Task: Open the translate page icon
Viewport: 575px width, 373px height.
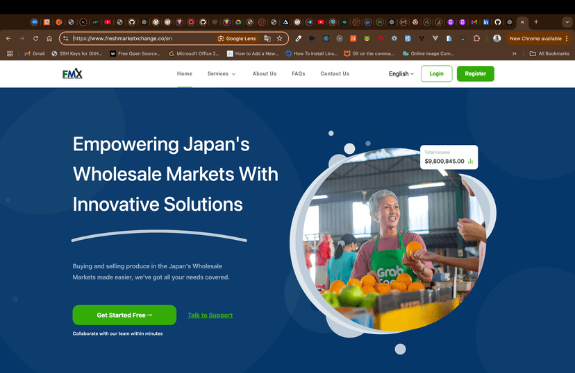Action: (267, 38)
